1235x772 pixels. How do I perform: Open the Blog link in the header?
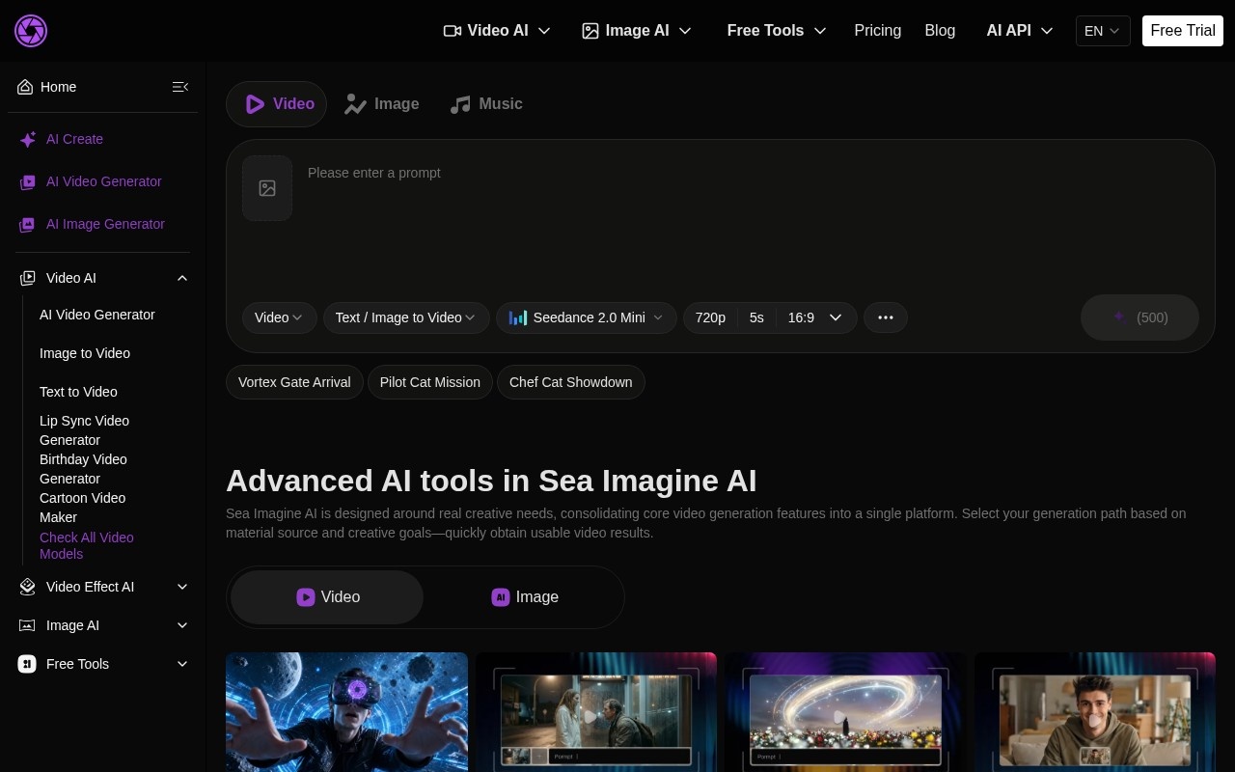[x=940, y=31]
